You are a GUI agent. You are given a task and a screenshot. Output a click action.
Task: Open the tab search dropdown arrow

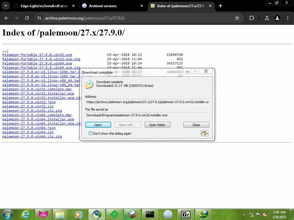point(6,6)
